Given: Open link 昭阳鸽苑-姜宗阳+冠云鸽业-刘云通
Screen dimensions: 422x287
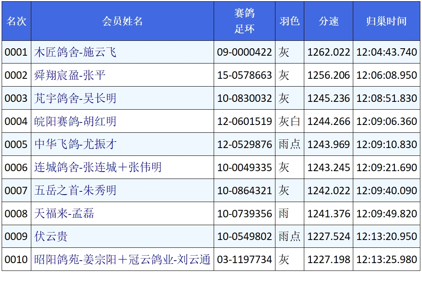Looking at the screenshot, I should coord(122,259).
